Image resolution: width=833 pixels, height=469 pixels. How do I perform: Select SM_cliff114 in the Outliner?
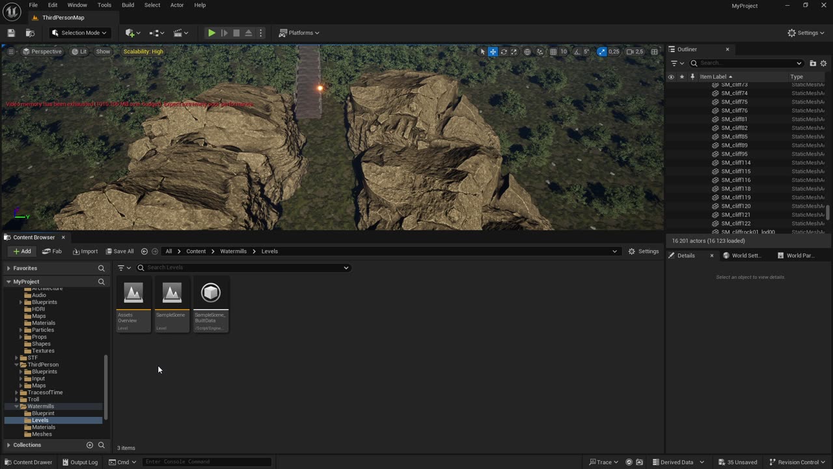pyautogui.click(x=735, y=163)
